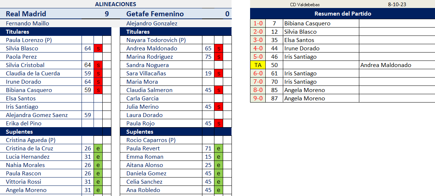Click coach name Fernando Maillo
The height and width of the screenshot is (196, 435).
tap(27, 24)
